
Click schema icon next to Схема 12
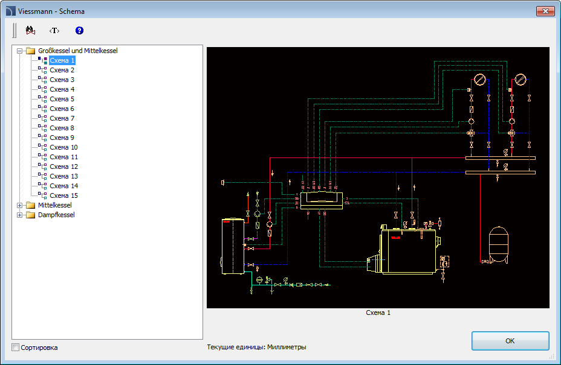point(42,167)
